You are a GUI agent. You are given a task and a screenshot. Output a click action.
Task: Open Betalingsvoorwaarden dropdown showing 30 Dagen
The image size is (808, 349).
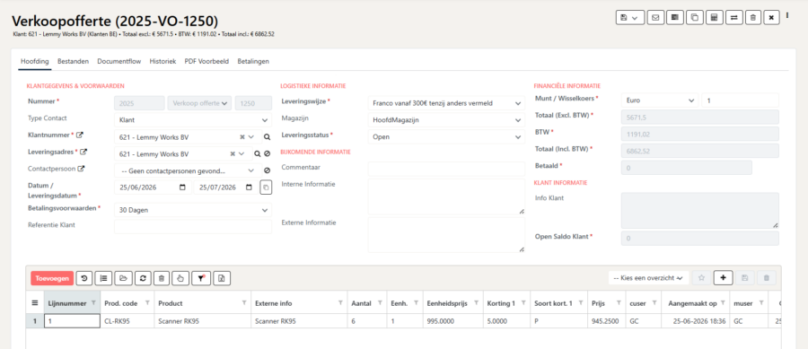click(x=193, y=210)
